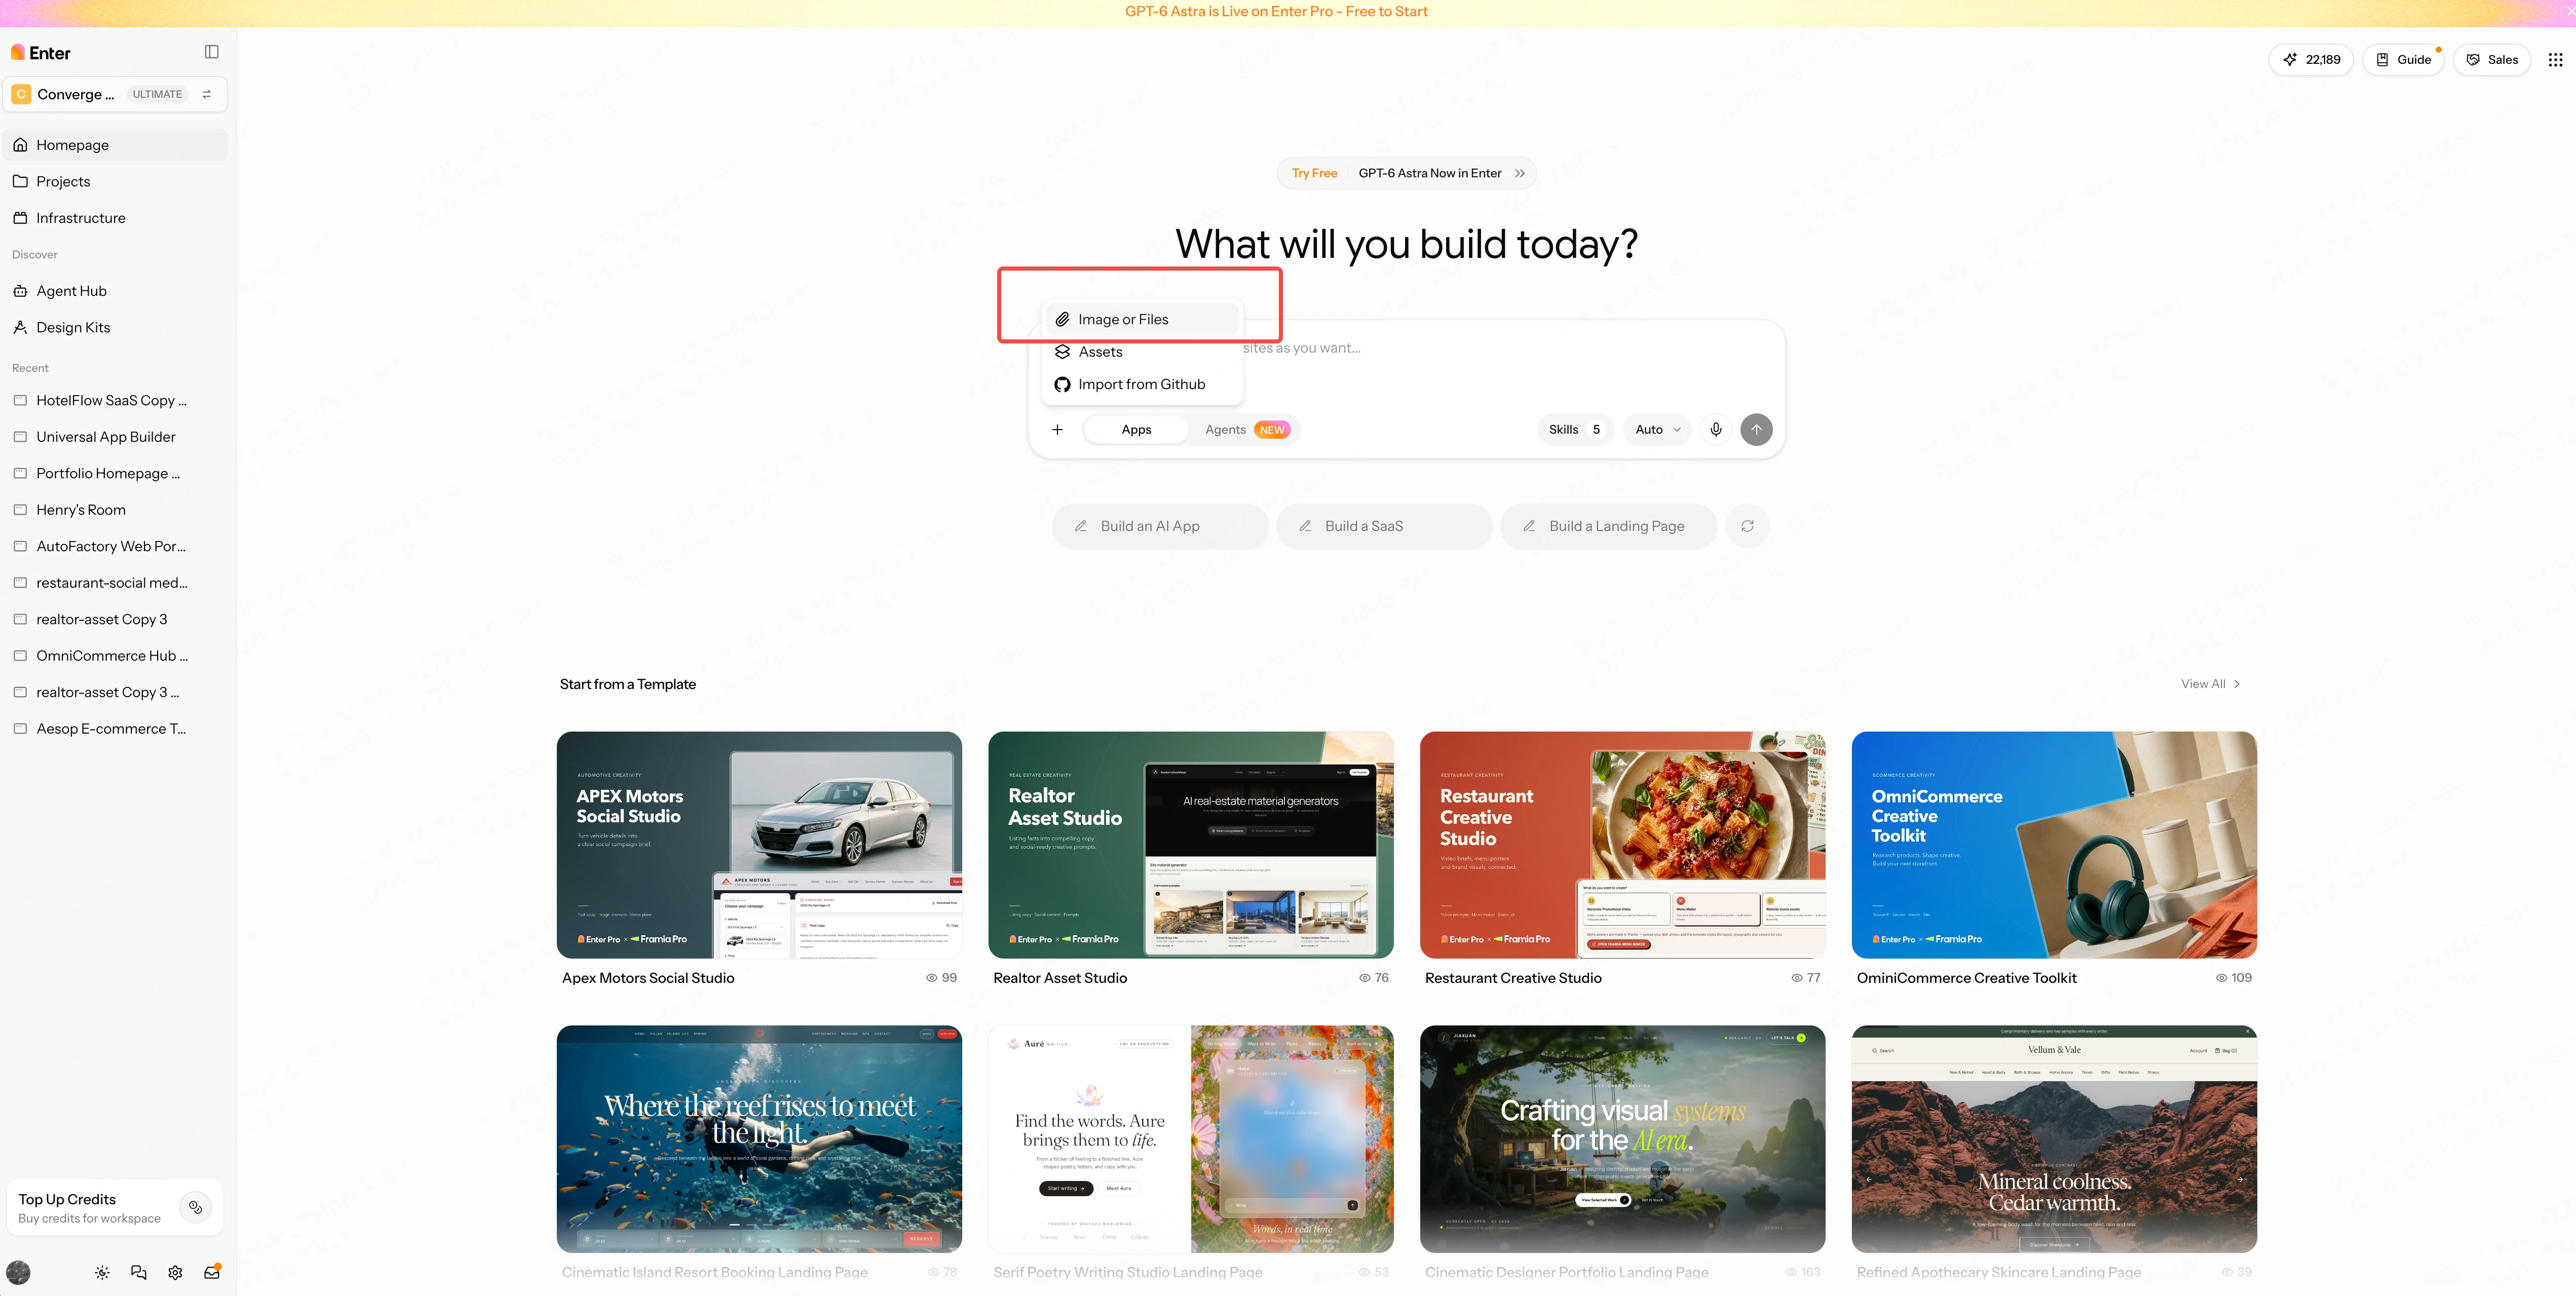Viewport: 2576px width, 1296px height.
Task: Click the send arrow button
Action: click(x=1756, y=430)
